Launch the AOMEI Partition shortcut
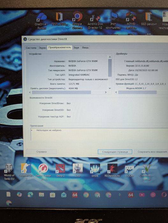Image resolution: width=168 pixels, height=223 pixels. [x=131, y=20]
